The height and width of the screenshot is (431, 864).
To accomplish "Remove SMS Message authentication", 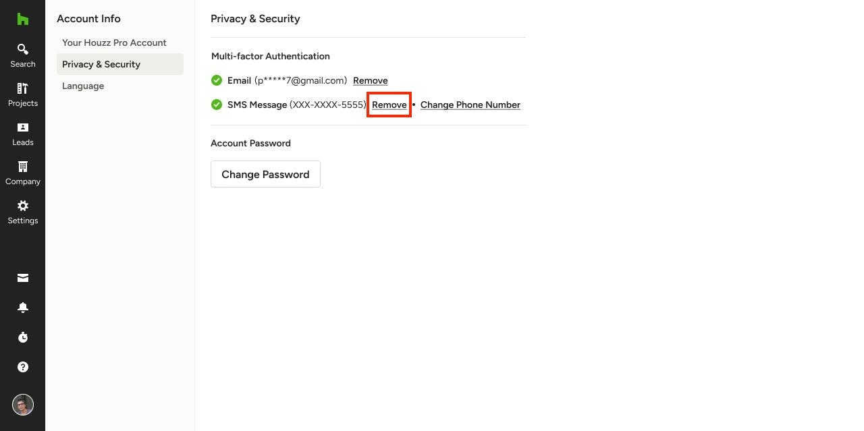I will (x=389, y=105).
